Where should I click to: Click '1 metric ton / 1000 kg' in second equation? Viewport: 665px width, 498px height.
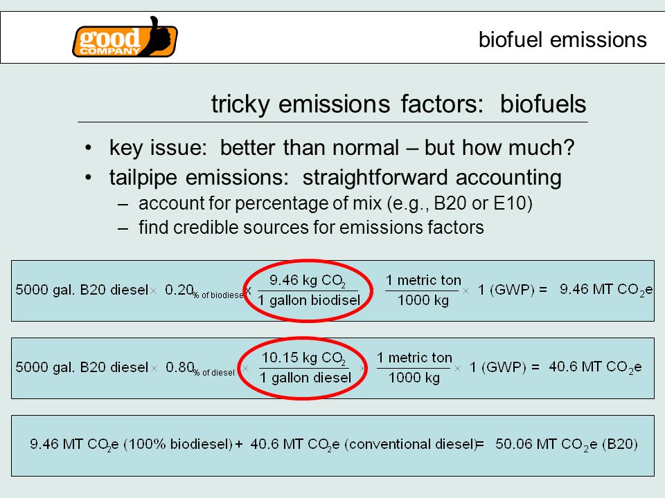pyautogui.click(x=414, y=367)
